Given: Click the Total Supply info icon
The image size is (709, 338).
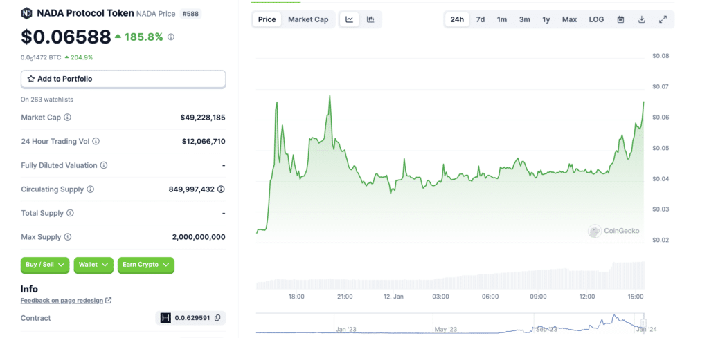Looking at the screenshot, I should coord(70,213).
